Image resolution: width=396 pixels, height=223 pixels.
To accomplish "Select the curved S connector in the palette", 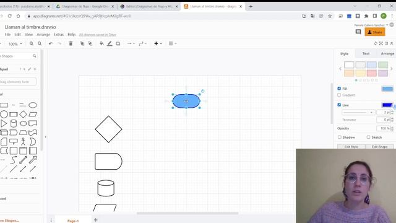I will 14,160.
